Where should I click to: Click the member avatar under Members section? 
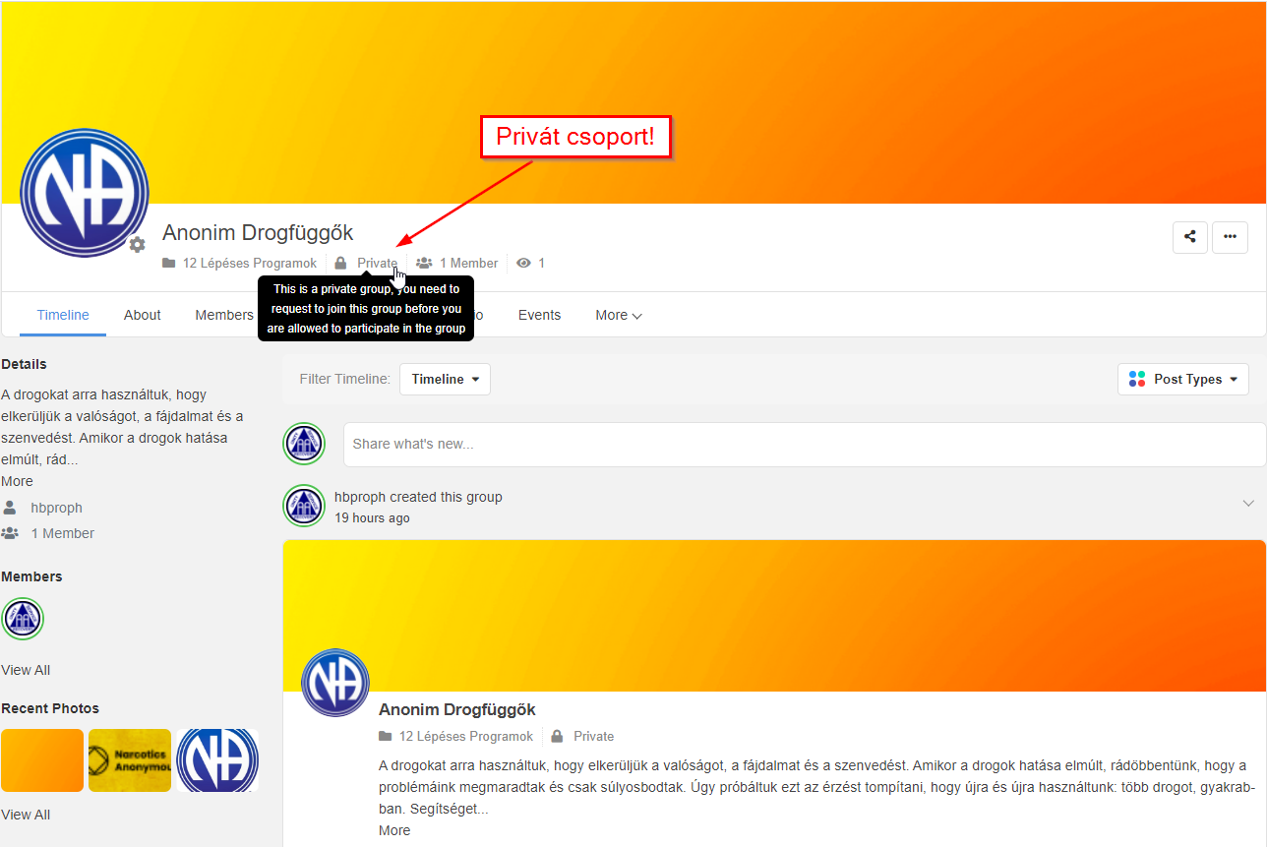click(23, 619)
